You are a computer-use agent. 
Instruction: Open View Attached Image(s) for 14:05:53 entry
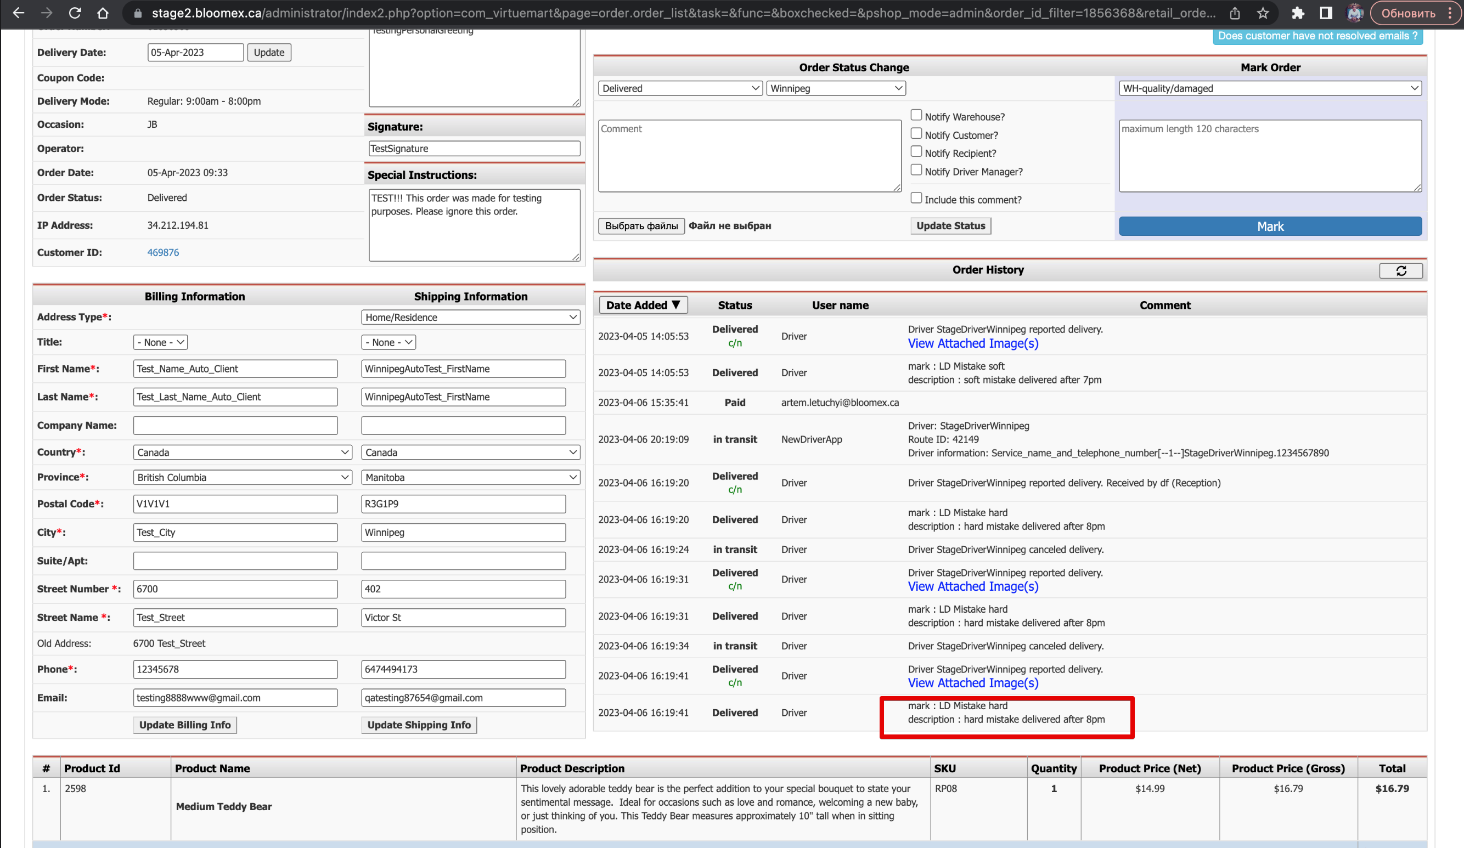973,343
